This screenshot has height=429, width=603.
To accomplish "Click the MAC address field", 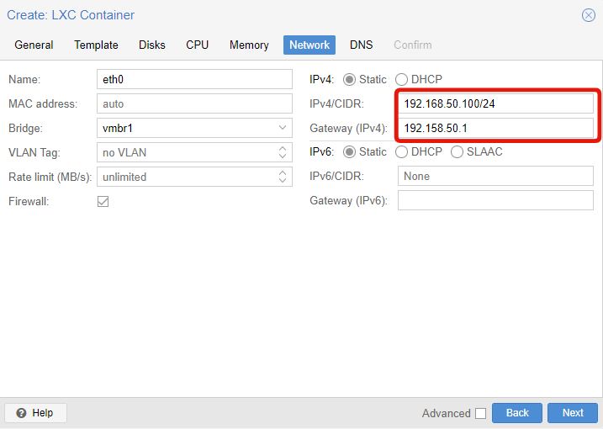I will (x=194, y=103).
